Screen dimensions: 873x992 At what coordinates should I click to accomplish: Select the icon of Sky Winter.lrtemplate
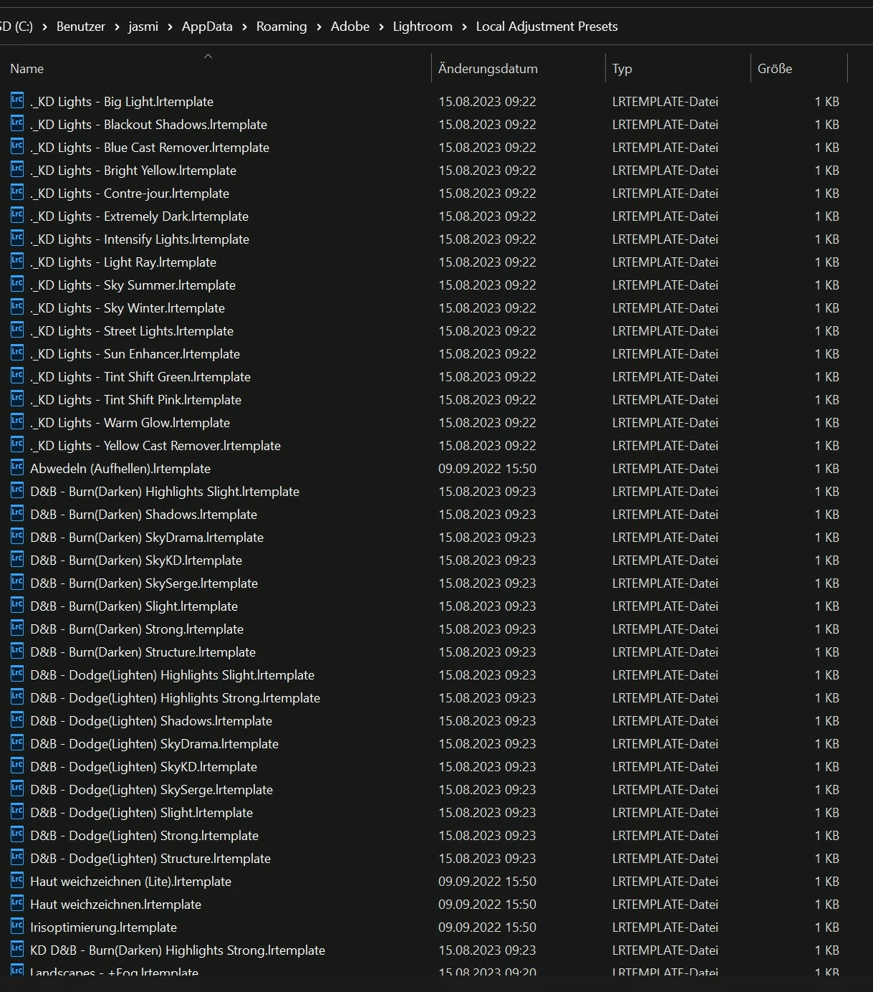17,307
